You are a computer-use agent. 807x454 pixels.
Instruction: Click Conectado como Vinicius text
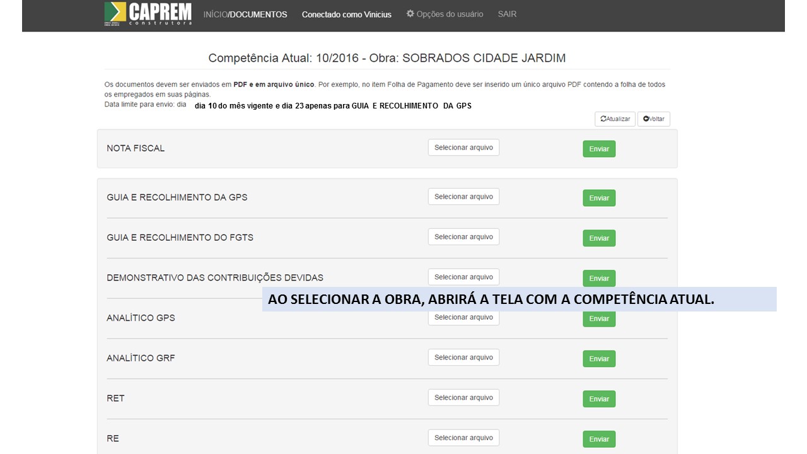point(346,15)
